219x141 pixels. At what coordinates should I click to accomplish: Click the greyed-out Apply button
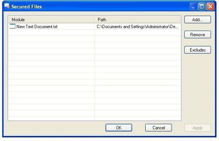(197, 128)
